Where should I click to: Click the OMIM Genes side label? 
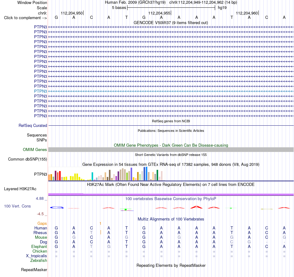tap(35, 150)
